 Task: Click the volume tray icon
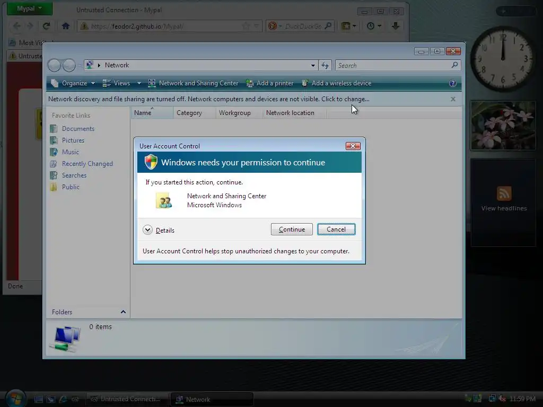[x=502, y=399]
